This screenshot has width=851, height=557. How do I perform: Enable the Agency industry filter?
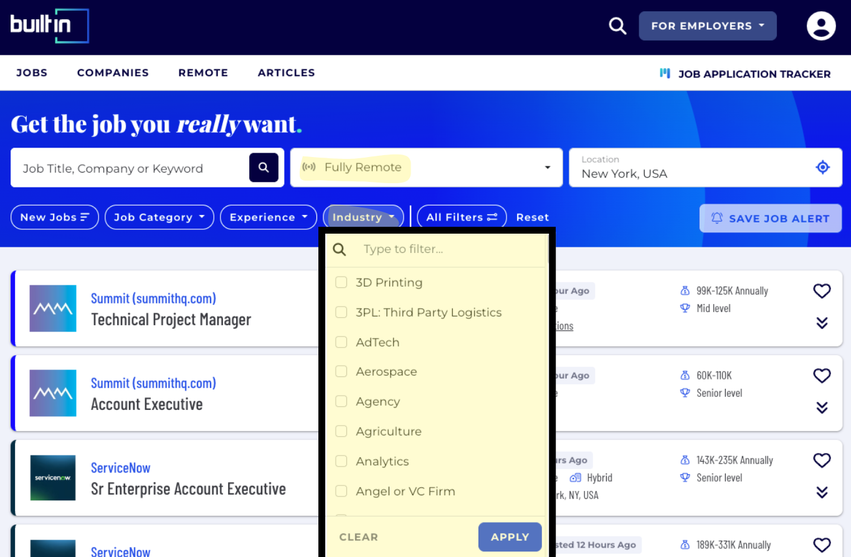341,402
